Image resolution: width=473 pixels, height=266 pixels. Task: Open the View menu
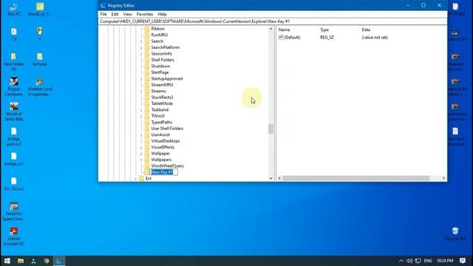point(127,14)
